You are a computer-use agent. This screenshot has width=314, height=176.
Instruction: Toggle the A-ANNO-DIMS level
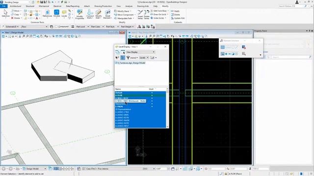pos(140,115)
